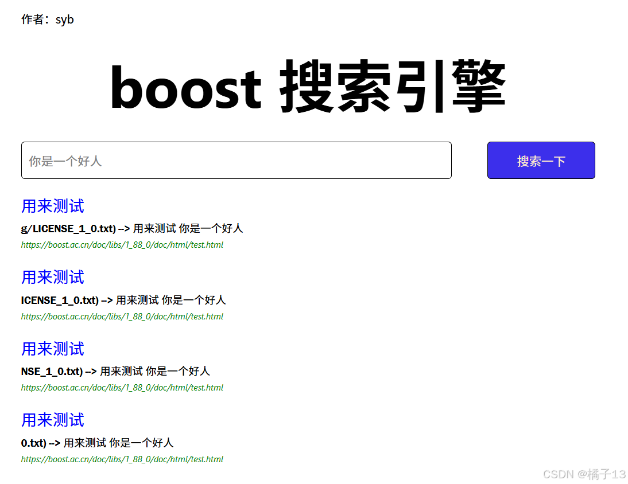Click the snippet starting with NSE_1_0.txt)
Viewport: 628px width, 484px height.
pyautogui.click(x=115, y=371)
